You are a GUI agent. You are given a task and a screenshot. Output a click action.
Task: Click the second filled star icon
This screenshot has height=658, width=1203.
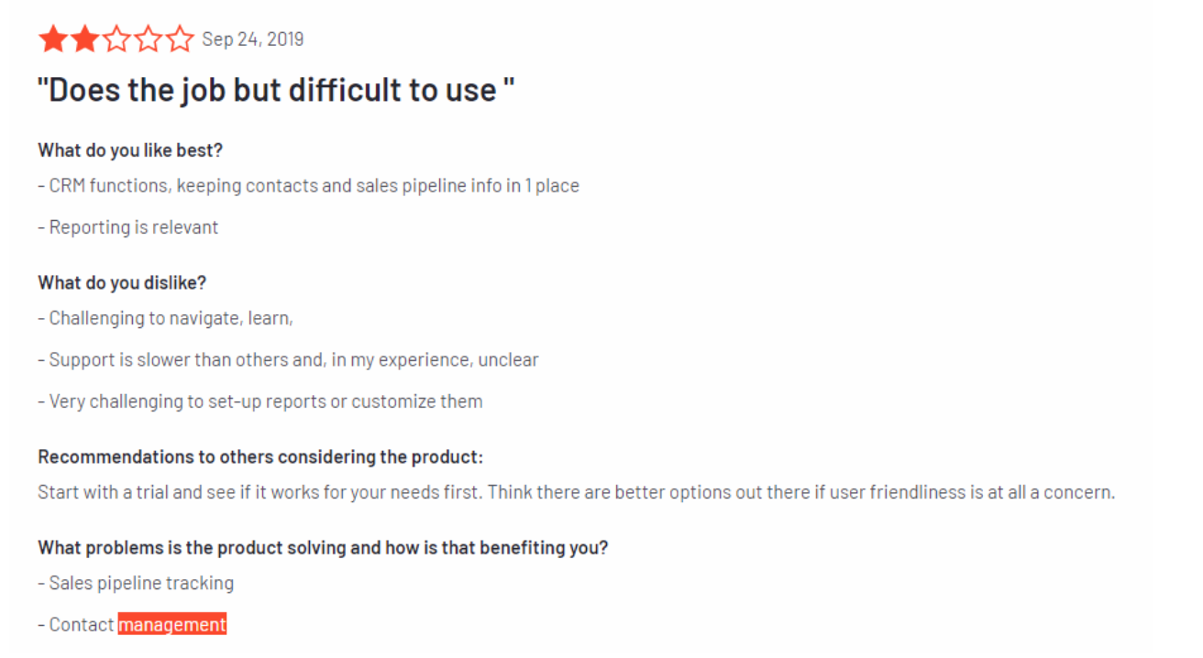pyautogui.click(x=85, y=39)
